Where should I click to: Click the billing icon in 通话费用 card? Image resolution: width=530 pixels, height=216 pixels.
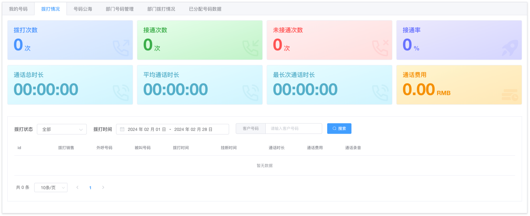point(510,95)
